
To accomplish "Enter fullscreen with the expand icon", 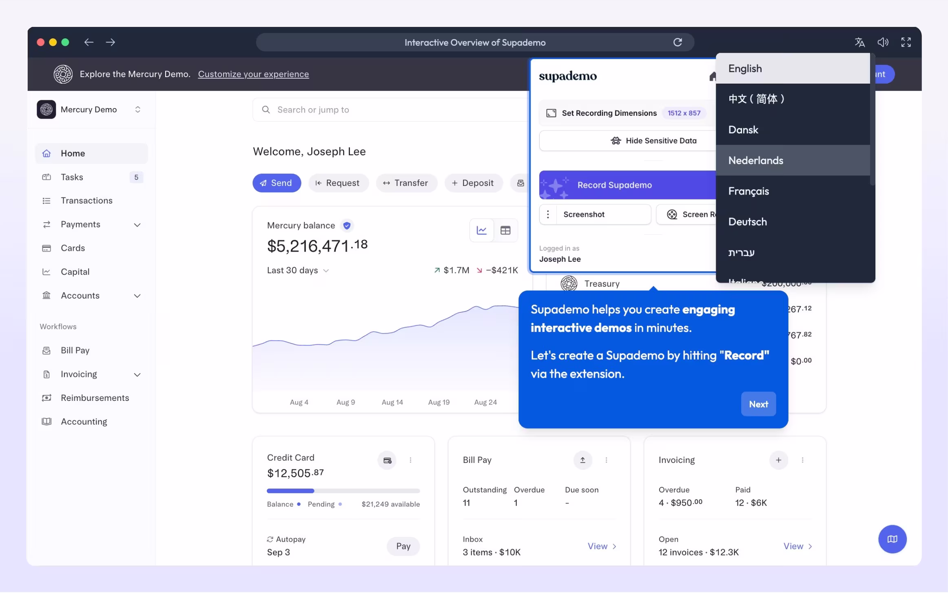I will [x=906, y=42].
